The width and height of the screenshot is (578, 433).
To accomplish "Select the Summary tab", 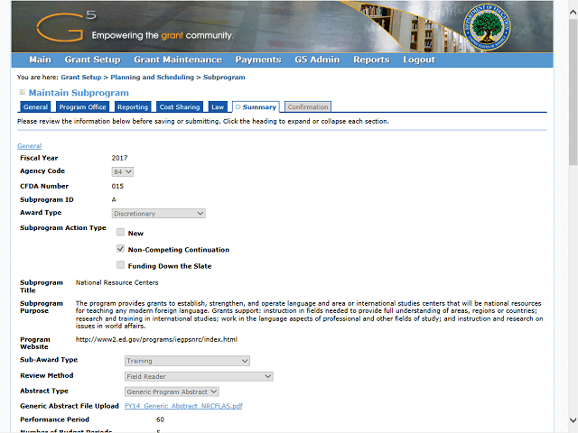I will [x=256, y=106].
